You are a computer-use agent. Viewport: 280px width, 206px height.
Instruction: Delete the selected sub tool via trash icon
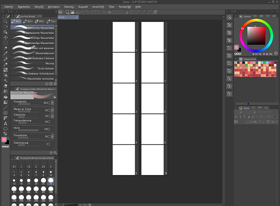[56, 84]
